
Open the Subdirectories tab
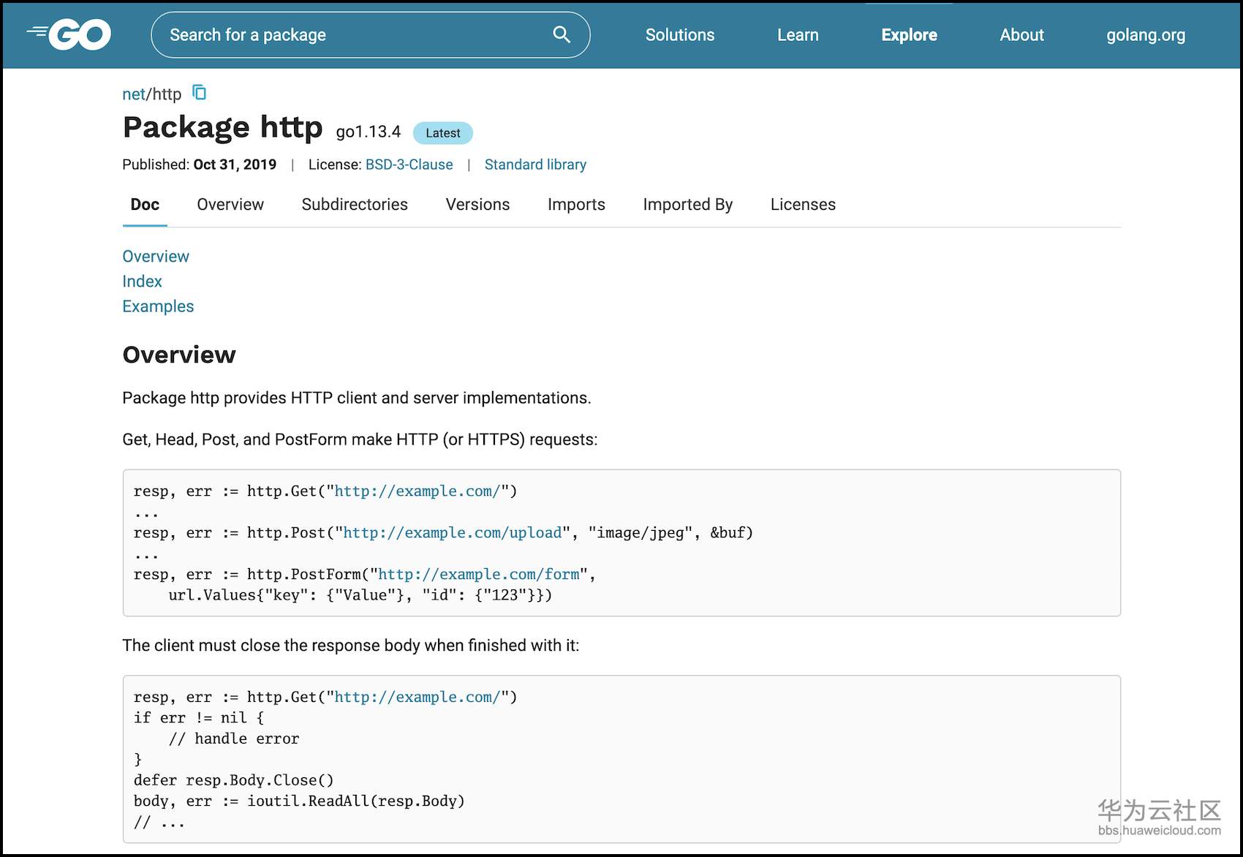pos(354,205)
